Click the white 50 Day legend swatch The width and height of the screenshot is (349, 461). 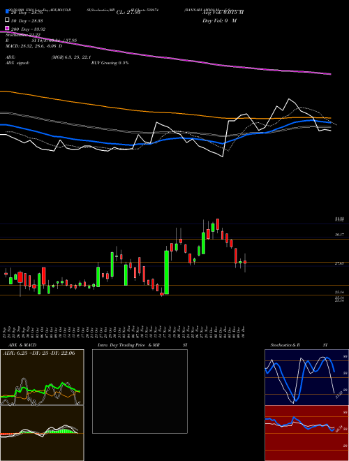click(7, 20)
